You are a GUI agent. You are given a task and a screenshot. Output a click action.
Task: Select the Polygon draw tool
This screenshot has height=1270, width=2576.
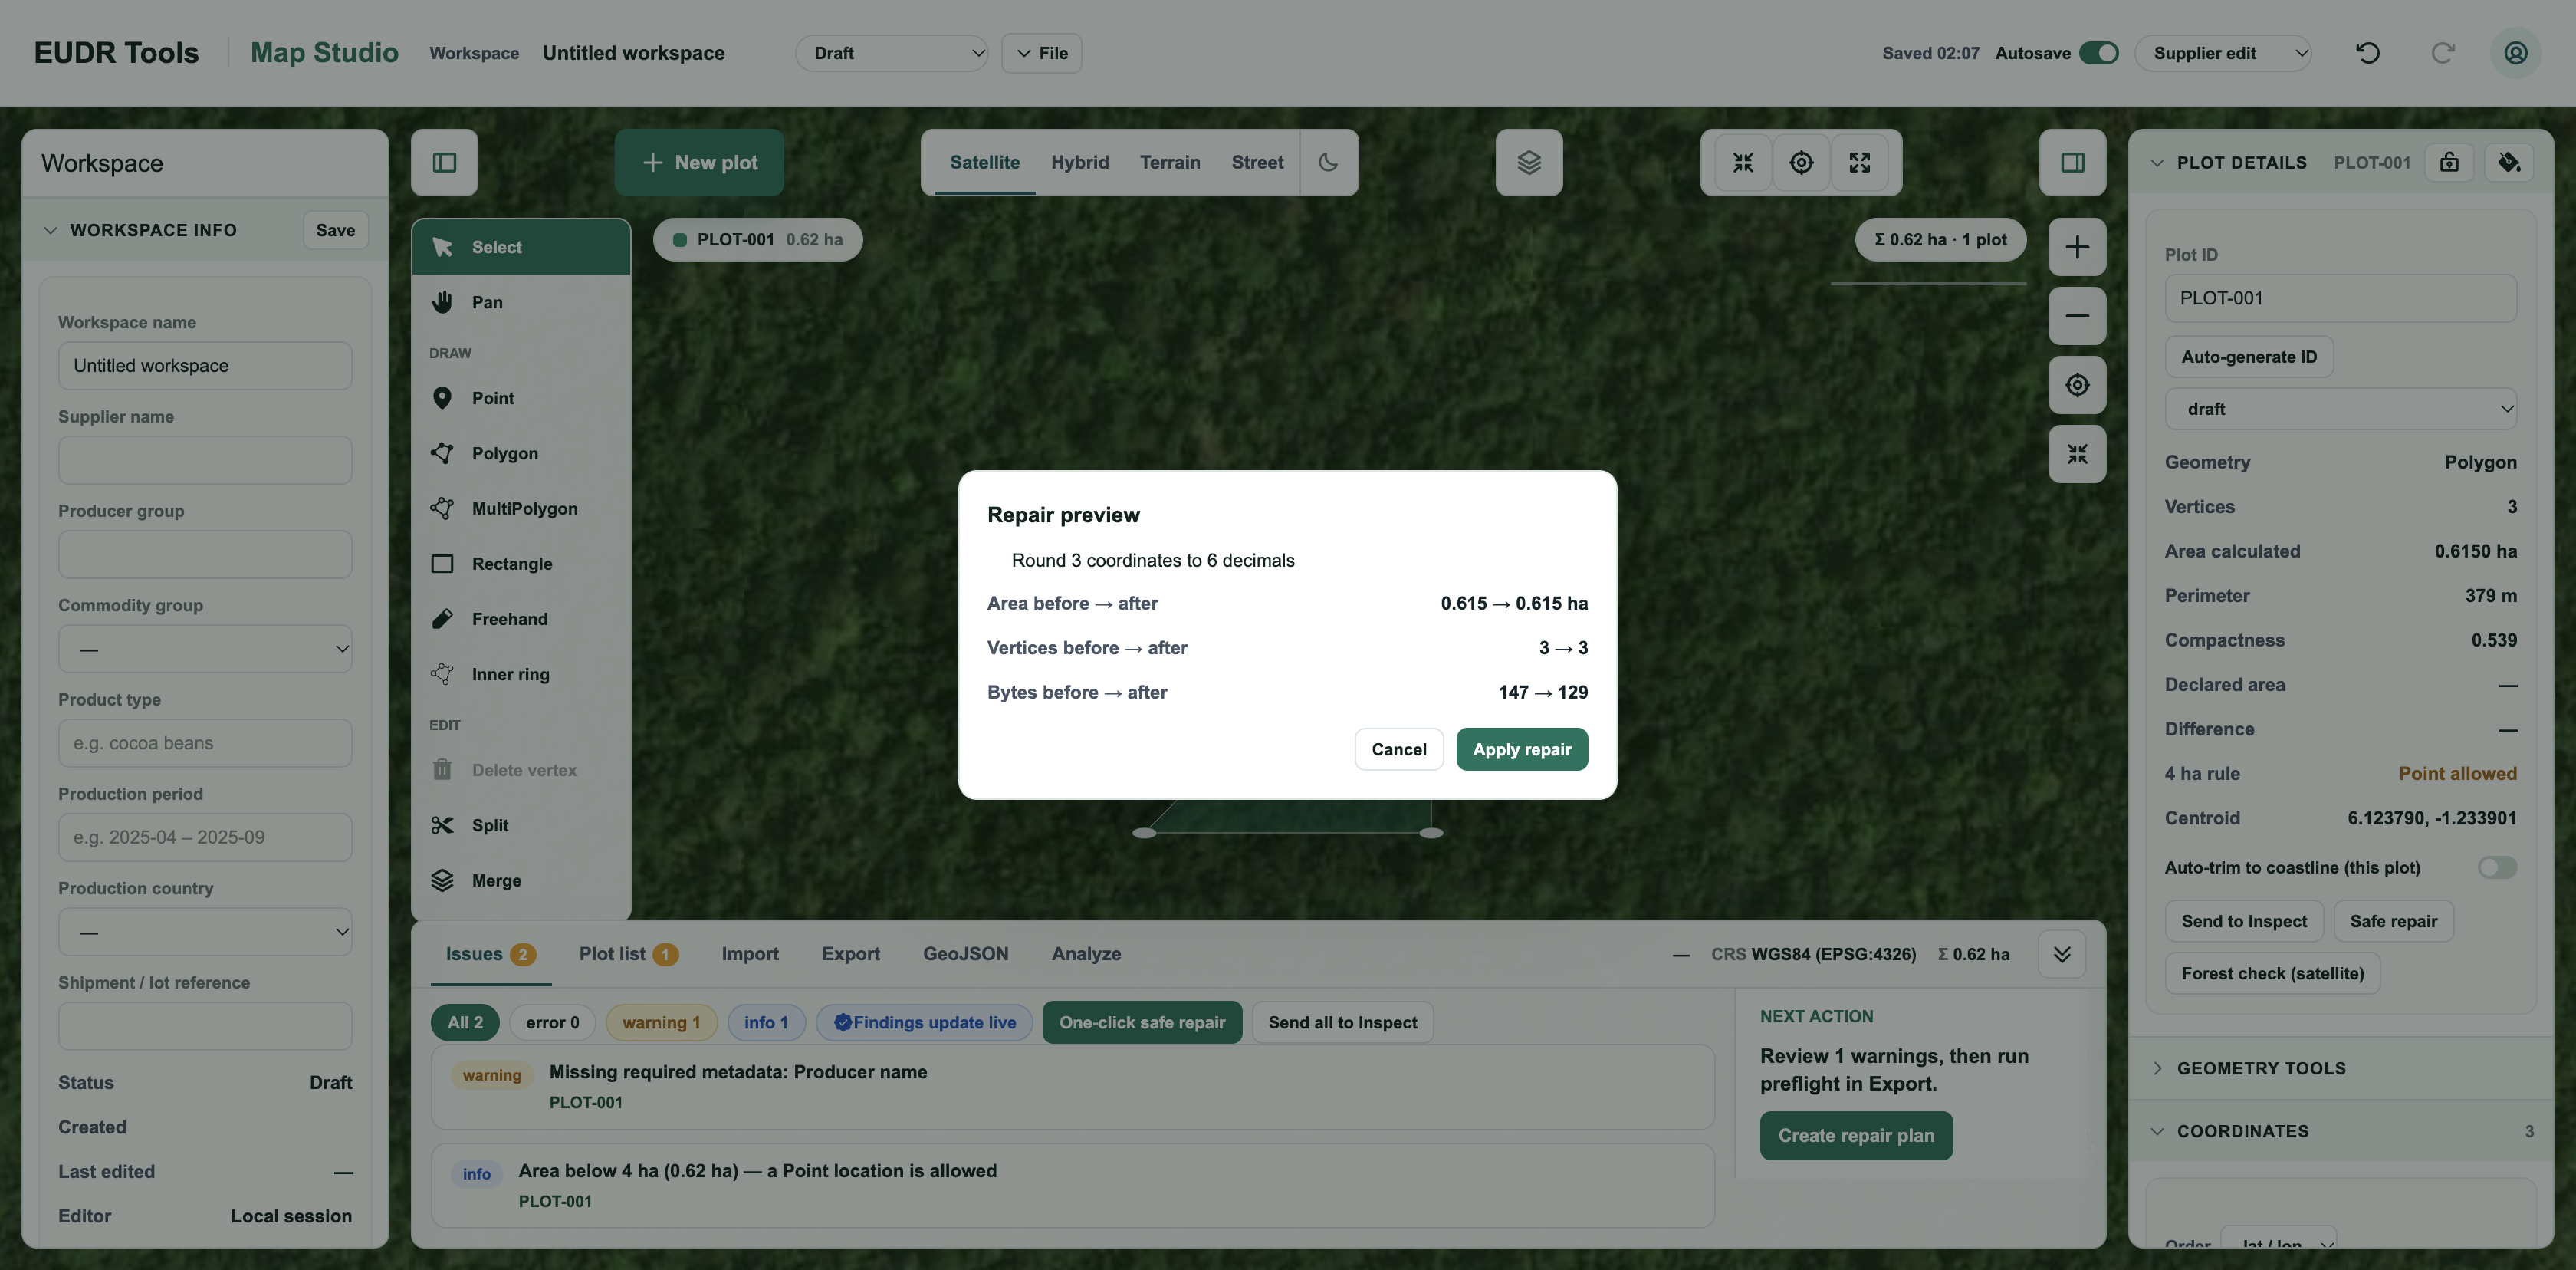[521, 453]
